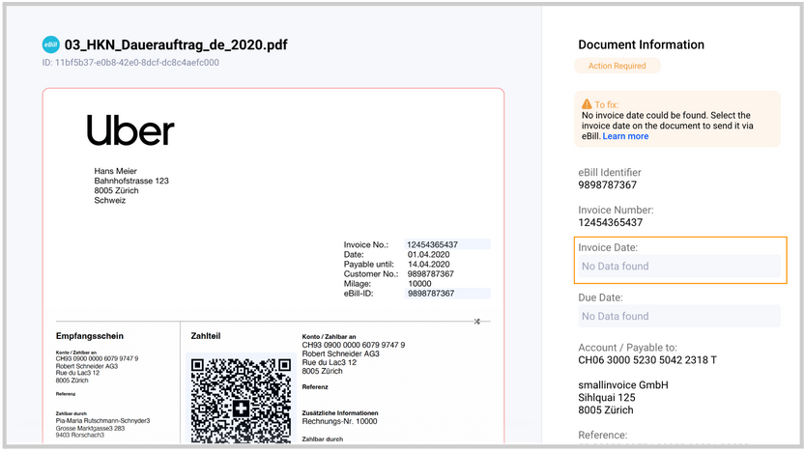Click the To fix warning label
The image size is (804, 452).
tap(607, 104)
